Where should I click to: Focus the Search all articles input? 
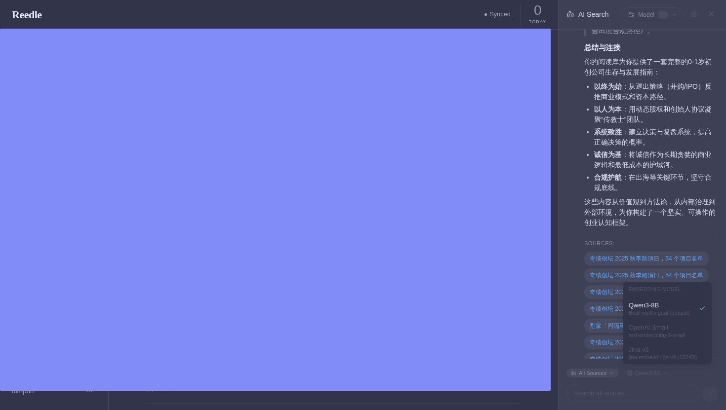click(x=632, y=393)
